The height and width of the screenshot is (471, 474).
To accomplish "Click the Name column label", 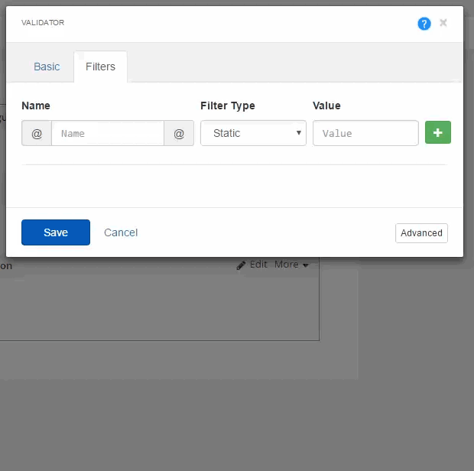I will click(x=36, y=106).
